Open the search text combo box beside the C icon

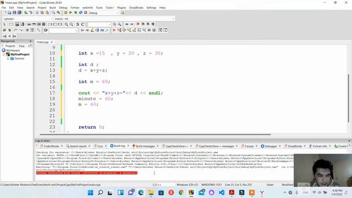point(100,24)
